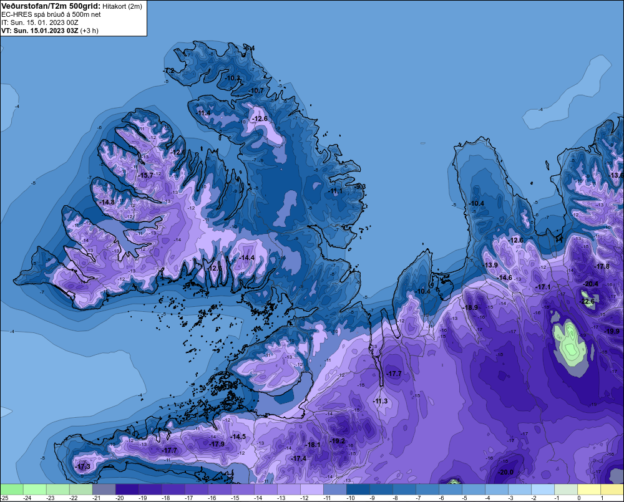Screen dimensions: 624x502
Task: Click the -14.8 temperature value
Action: click(107, 202)
